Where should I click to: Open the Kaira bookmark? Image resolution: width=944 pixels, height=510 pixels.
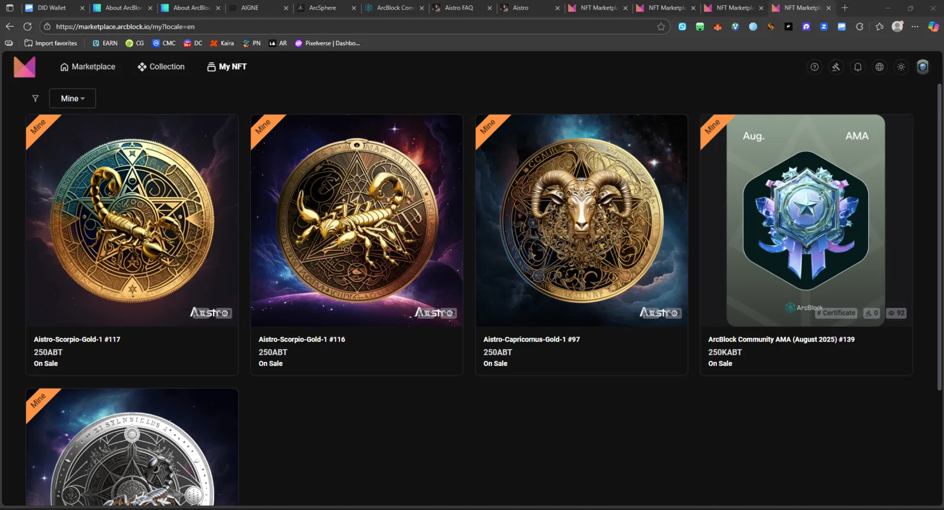[222, 43]
